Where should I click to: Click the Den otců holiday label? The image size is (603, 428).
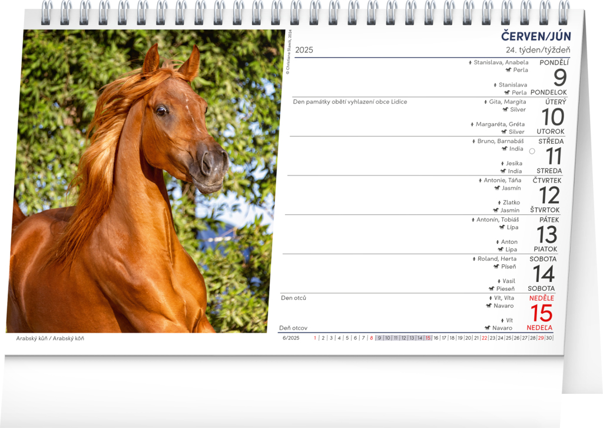coord(293,298)
